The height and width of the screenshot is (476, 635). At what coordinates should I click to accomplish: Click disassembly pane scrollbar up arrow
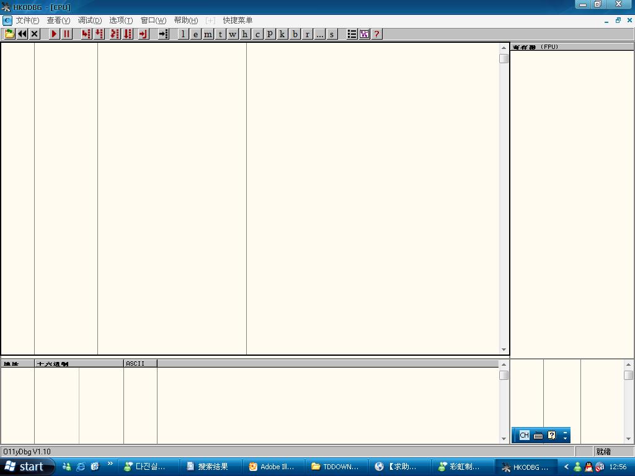point(504,48)
